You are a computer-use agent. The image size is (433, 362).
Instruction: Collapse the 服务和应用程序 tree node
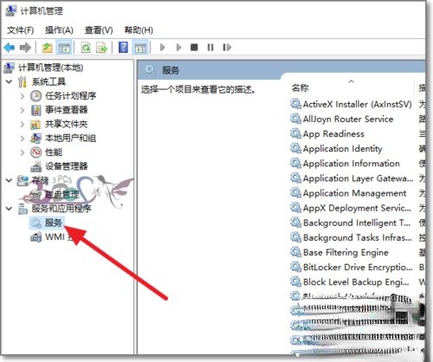[x=10, y=208]
